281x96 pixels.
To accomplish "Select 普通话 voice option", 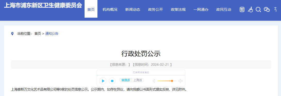I will click(x=126, y=80).
